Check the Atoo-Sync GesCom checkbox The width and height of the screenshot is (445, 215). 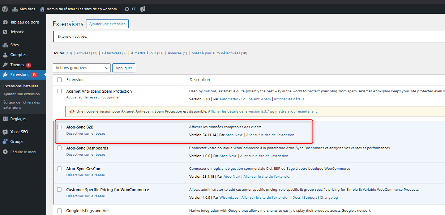pyautogui.click(x=60, y=169)
